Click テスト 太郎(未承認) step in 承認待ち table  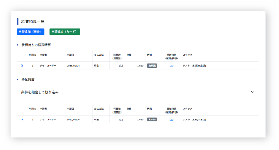pyautogui.click(x=194, y=66)
